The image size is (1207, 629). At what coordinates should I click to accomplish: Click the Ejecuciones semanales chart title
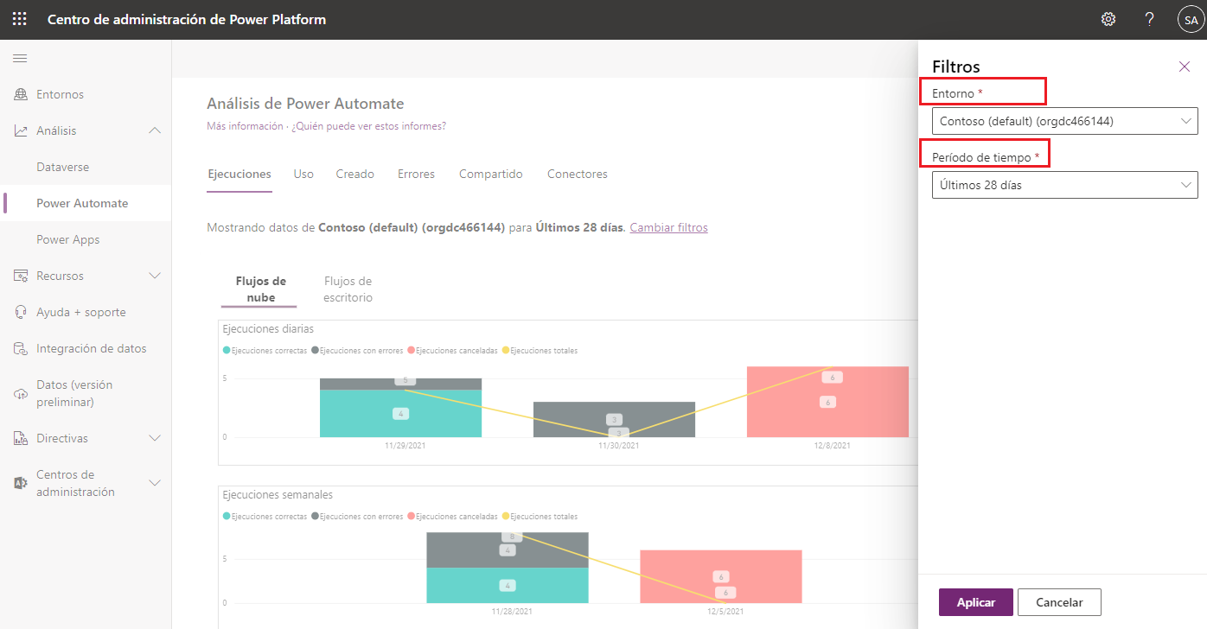[278, 495]
